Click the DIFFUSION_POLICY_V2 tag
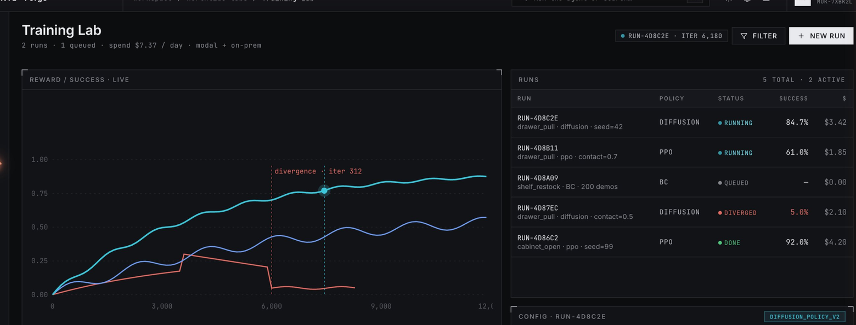 click(x=804, y=317)
